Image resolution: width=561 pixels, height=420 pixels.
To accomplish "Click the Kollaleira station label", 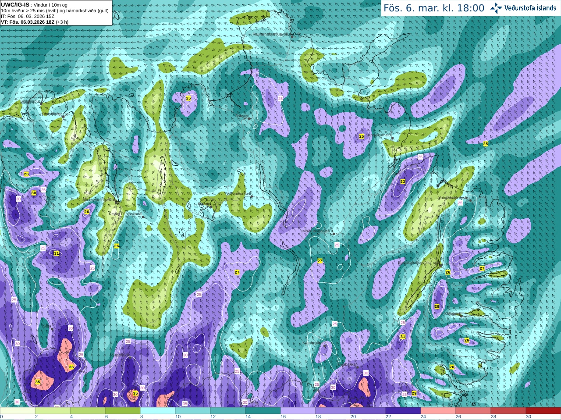I will pos(452,313).
